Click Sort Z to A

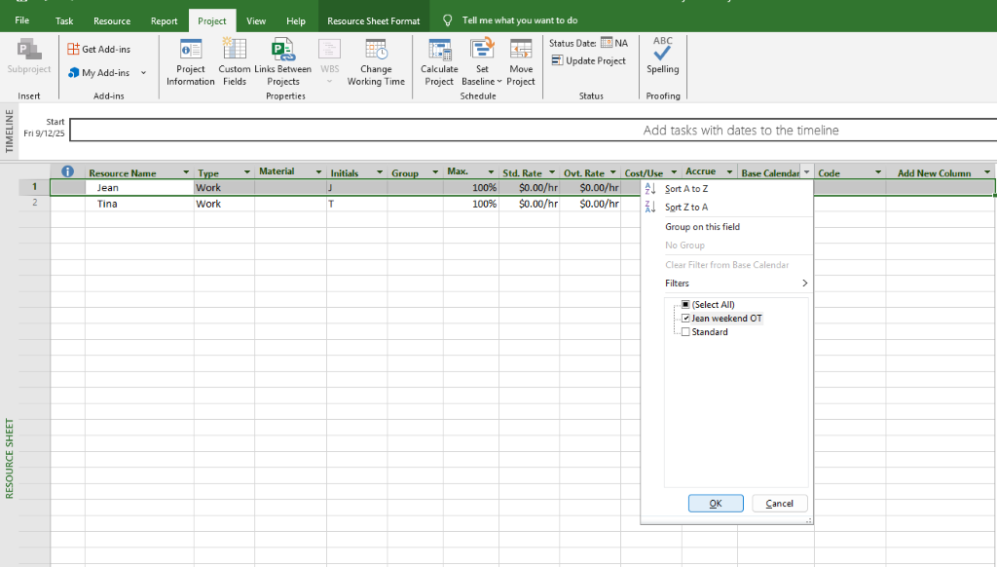(686, 207)
